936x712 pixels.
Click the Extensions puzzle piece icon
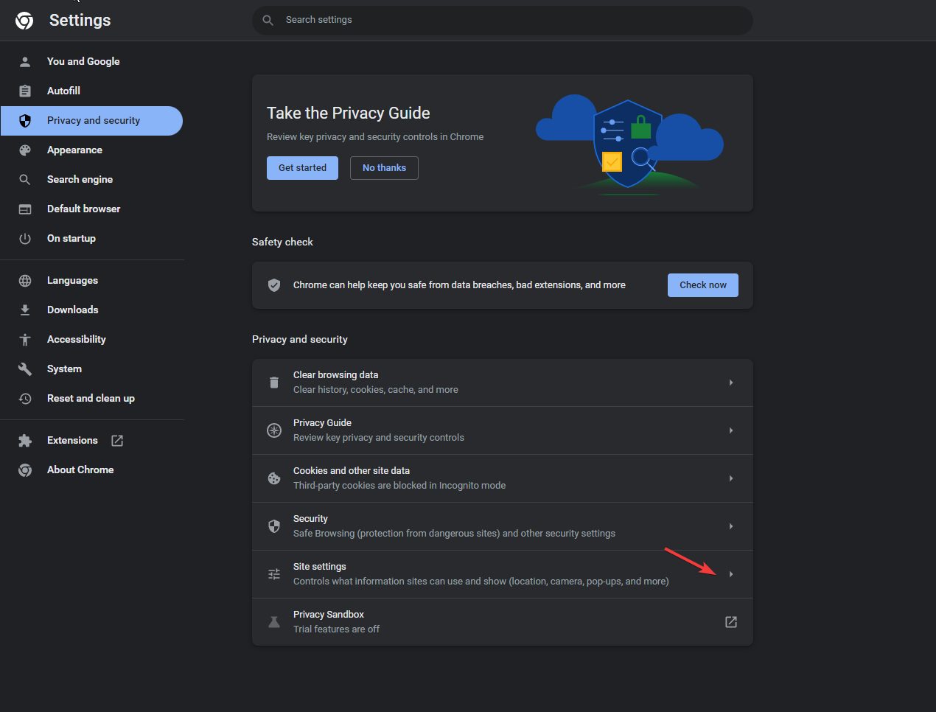[x=25, y=441]
